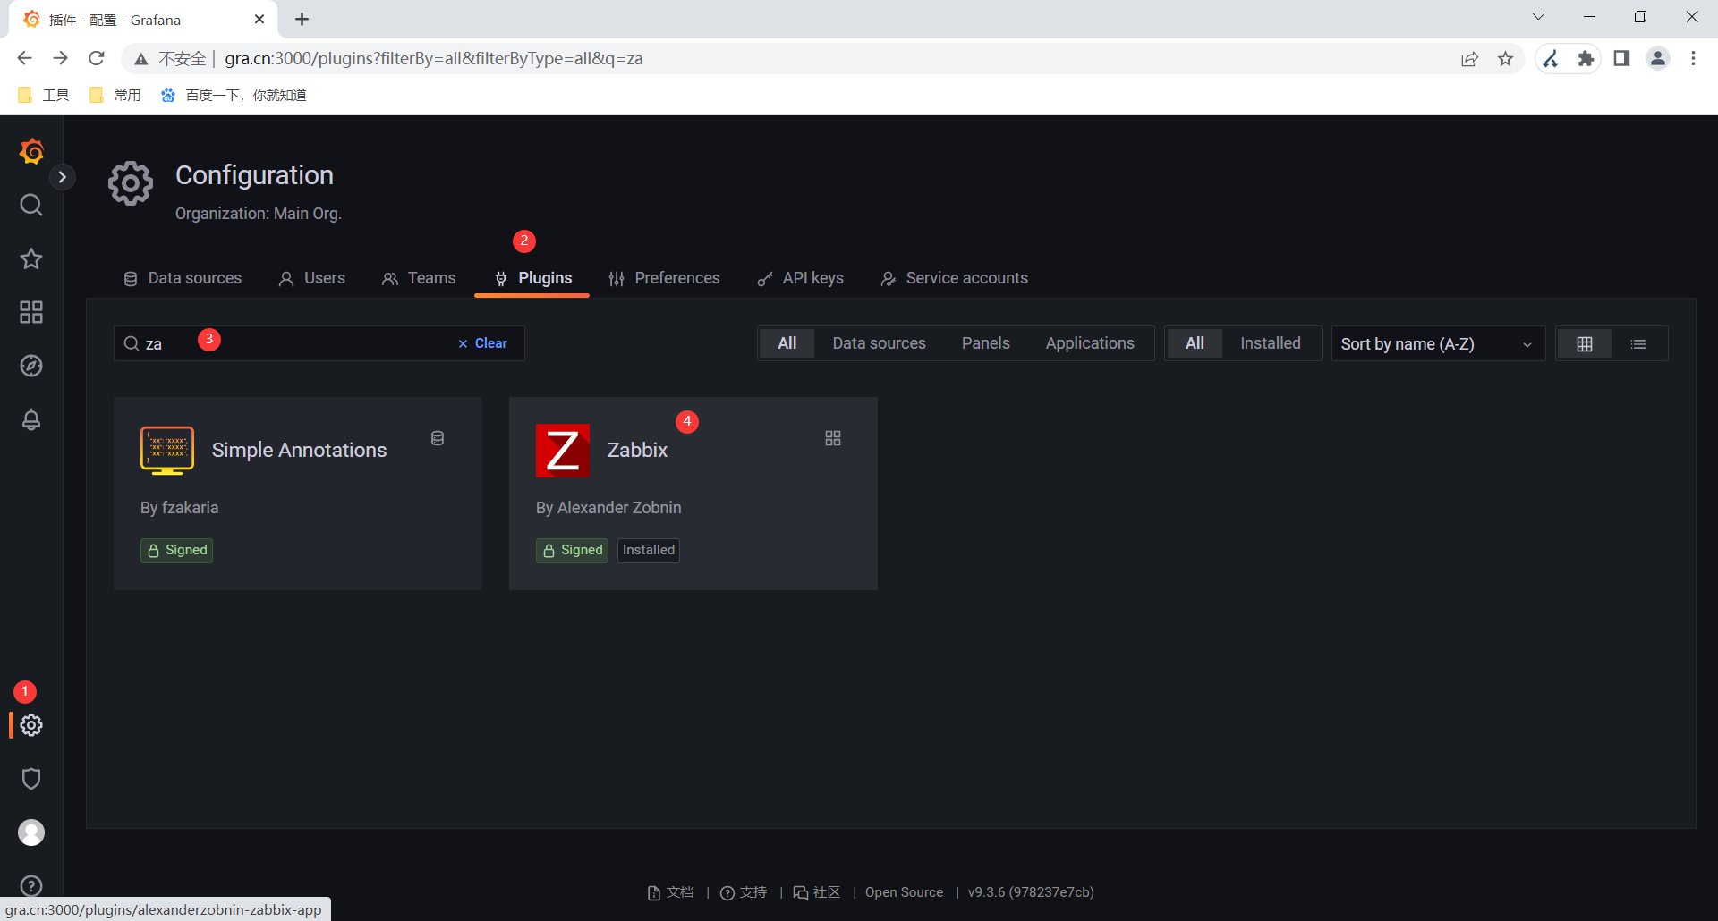Show All plugins regardless of install state
This screenshot has height=921, width=1718.
[x=1195, y=343]
